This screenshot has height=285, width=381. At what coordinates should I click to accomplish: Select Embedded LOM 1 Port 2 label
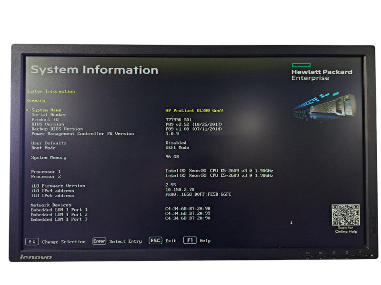coord(59,215)
